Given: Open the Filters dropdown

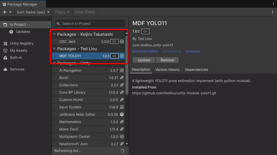Looking at the screenshot, I should [x=62, y=12].
